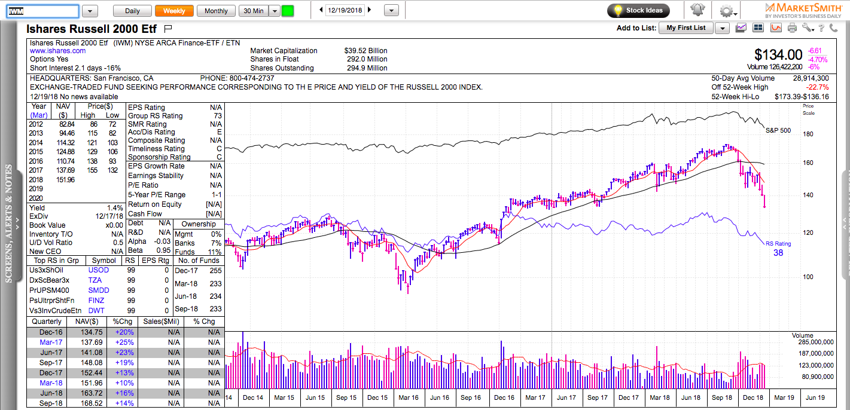Open the wrench tools menu
Image resolution: width=850 pixels, height=410 pixels.
coord(808,27)
